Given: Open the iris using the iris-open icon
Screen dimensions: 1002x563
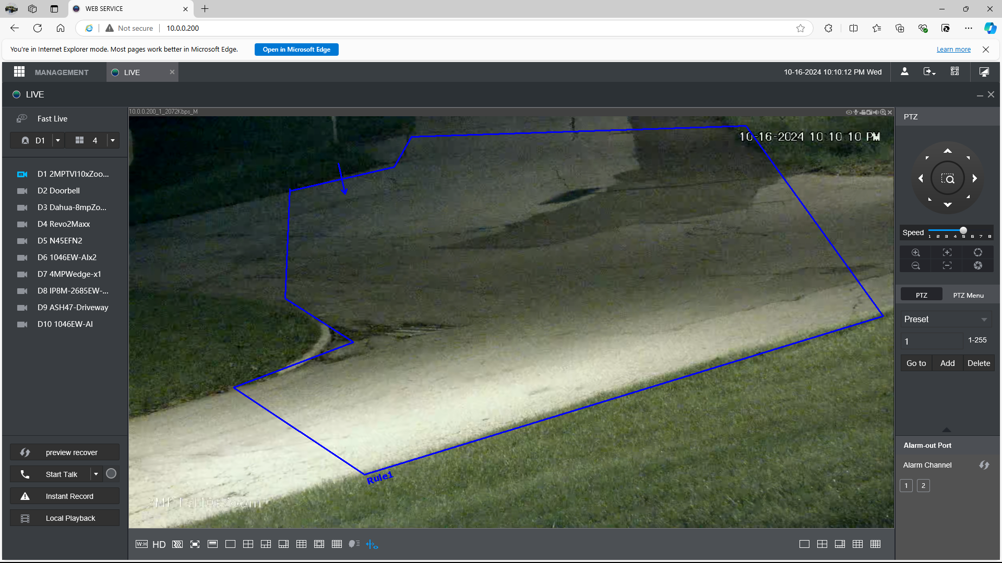Looking at the screenshot, I should tap(978, 252).
